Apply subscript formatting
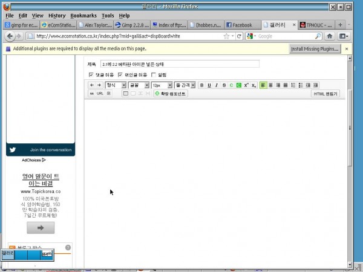 point(253,85)
